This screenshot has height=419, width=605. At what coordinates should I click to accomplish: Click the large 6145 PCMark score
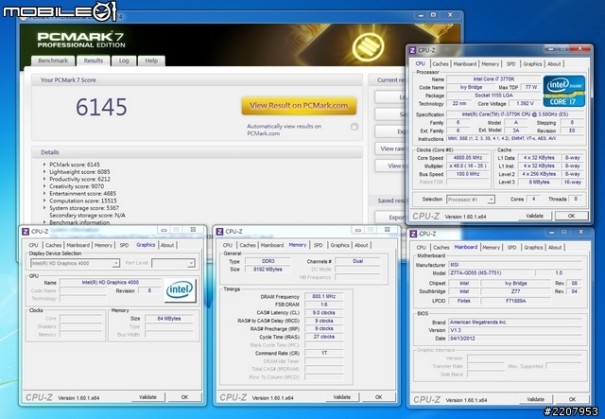(101, 107)
